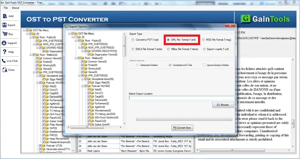Uncheck TV Hertog Jan(526) checkbox in dialog tree
This screenshot has width=300, height=159.
[x=89, y=114]
